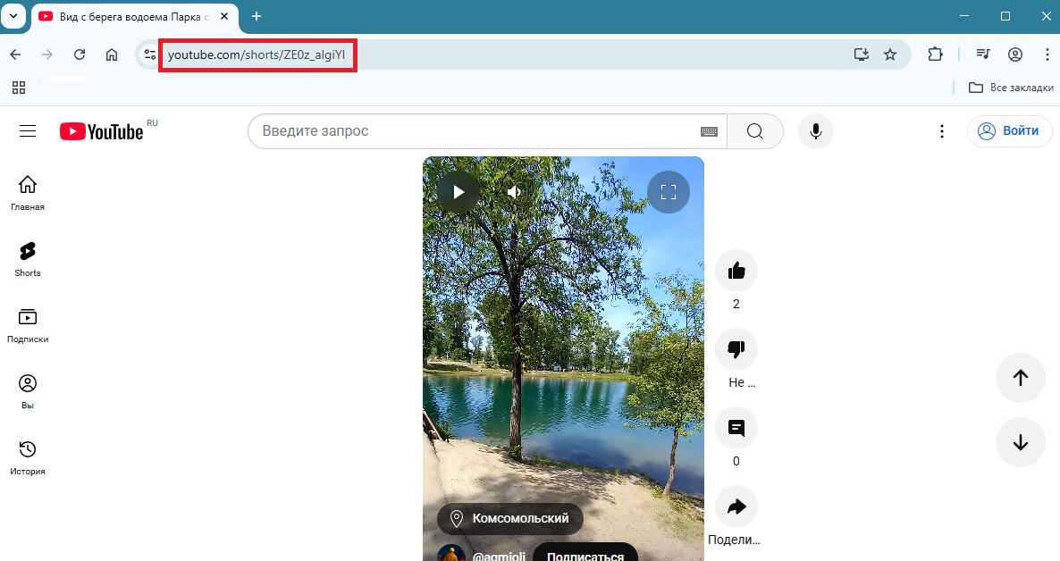
Task: Play the Shorts video
Action: coord(458,192)
